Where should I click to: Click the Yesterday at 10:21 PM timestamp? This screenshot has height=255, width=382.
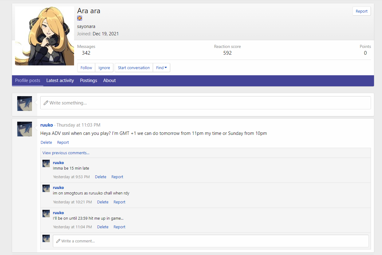point(73,202)
